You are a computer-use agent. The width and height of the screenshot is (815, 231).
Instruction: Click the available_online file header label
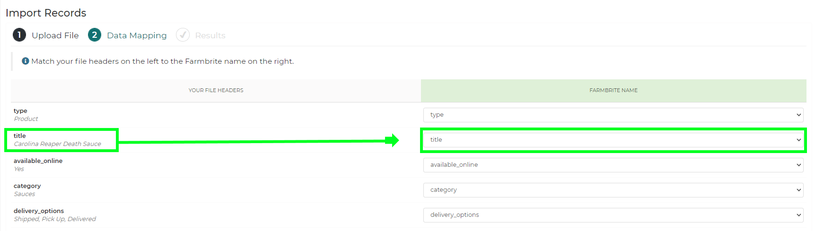(x=38, y=161)
